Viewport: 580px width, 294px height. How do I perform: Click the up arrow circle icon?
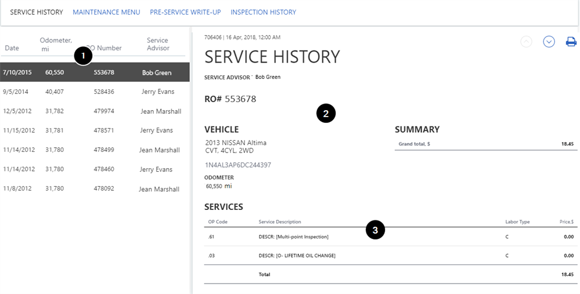[526, 42]
